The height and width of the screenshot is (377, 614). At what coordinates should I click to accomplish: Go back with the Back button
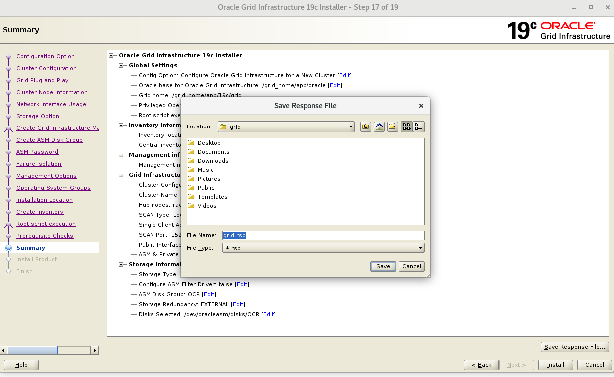tap(481, 365)
